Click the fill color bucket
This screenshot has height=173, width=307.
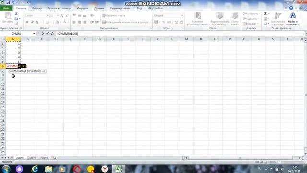[57, 22]
